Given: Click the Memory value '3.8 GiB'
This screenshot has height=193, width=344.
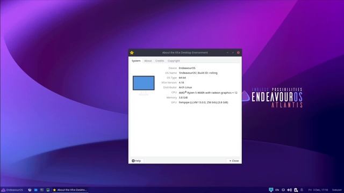Looking at the screenshot, I should click(183, 98).
